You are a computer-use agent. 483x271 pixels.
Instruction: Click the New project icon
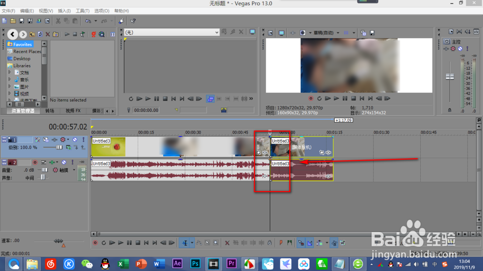click(4, 21)
